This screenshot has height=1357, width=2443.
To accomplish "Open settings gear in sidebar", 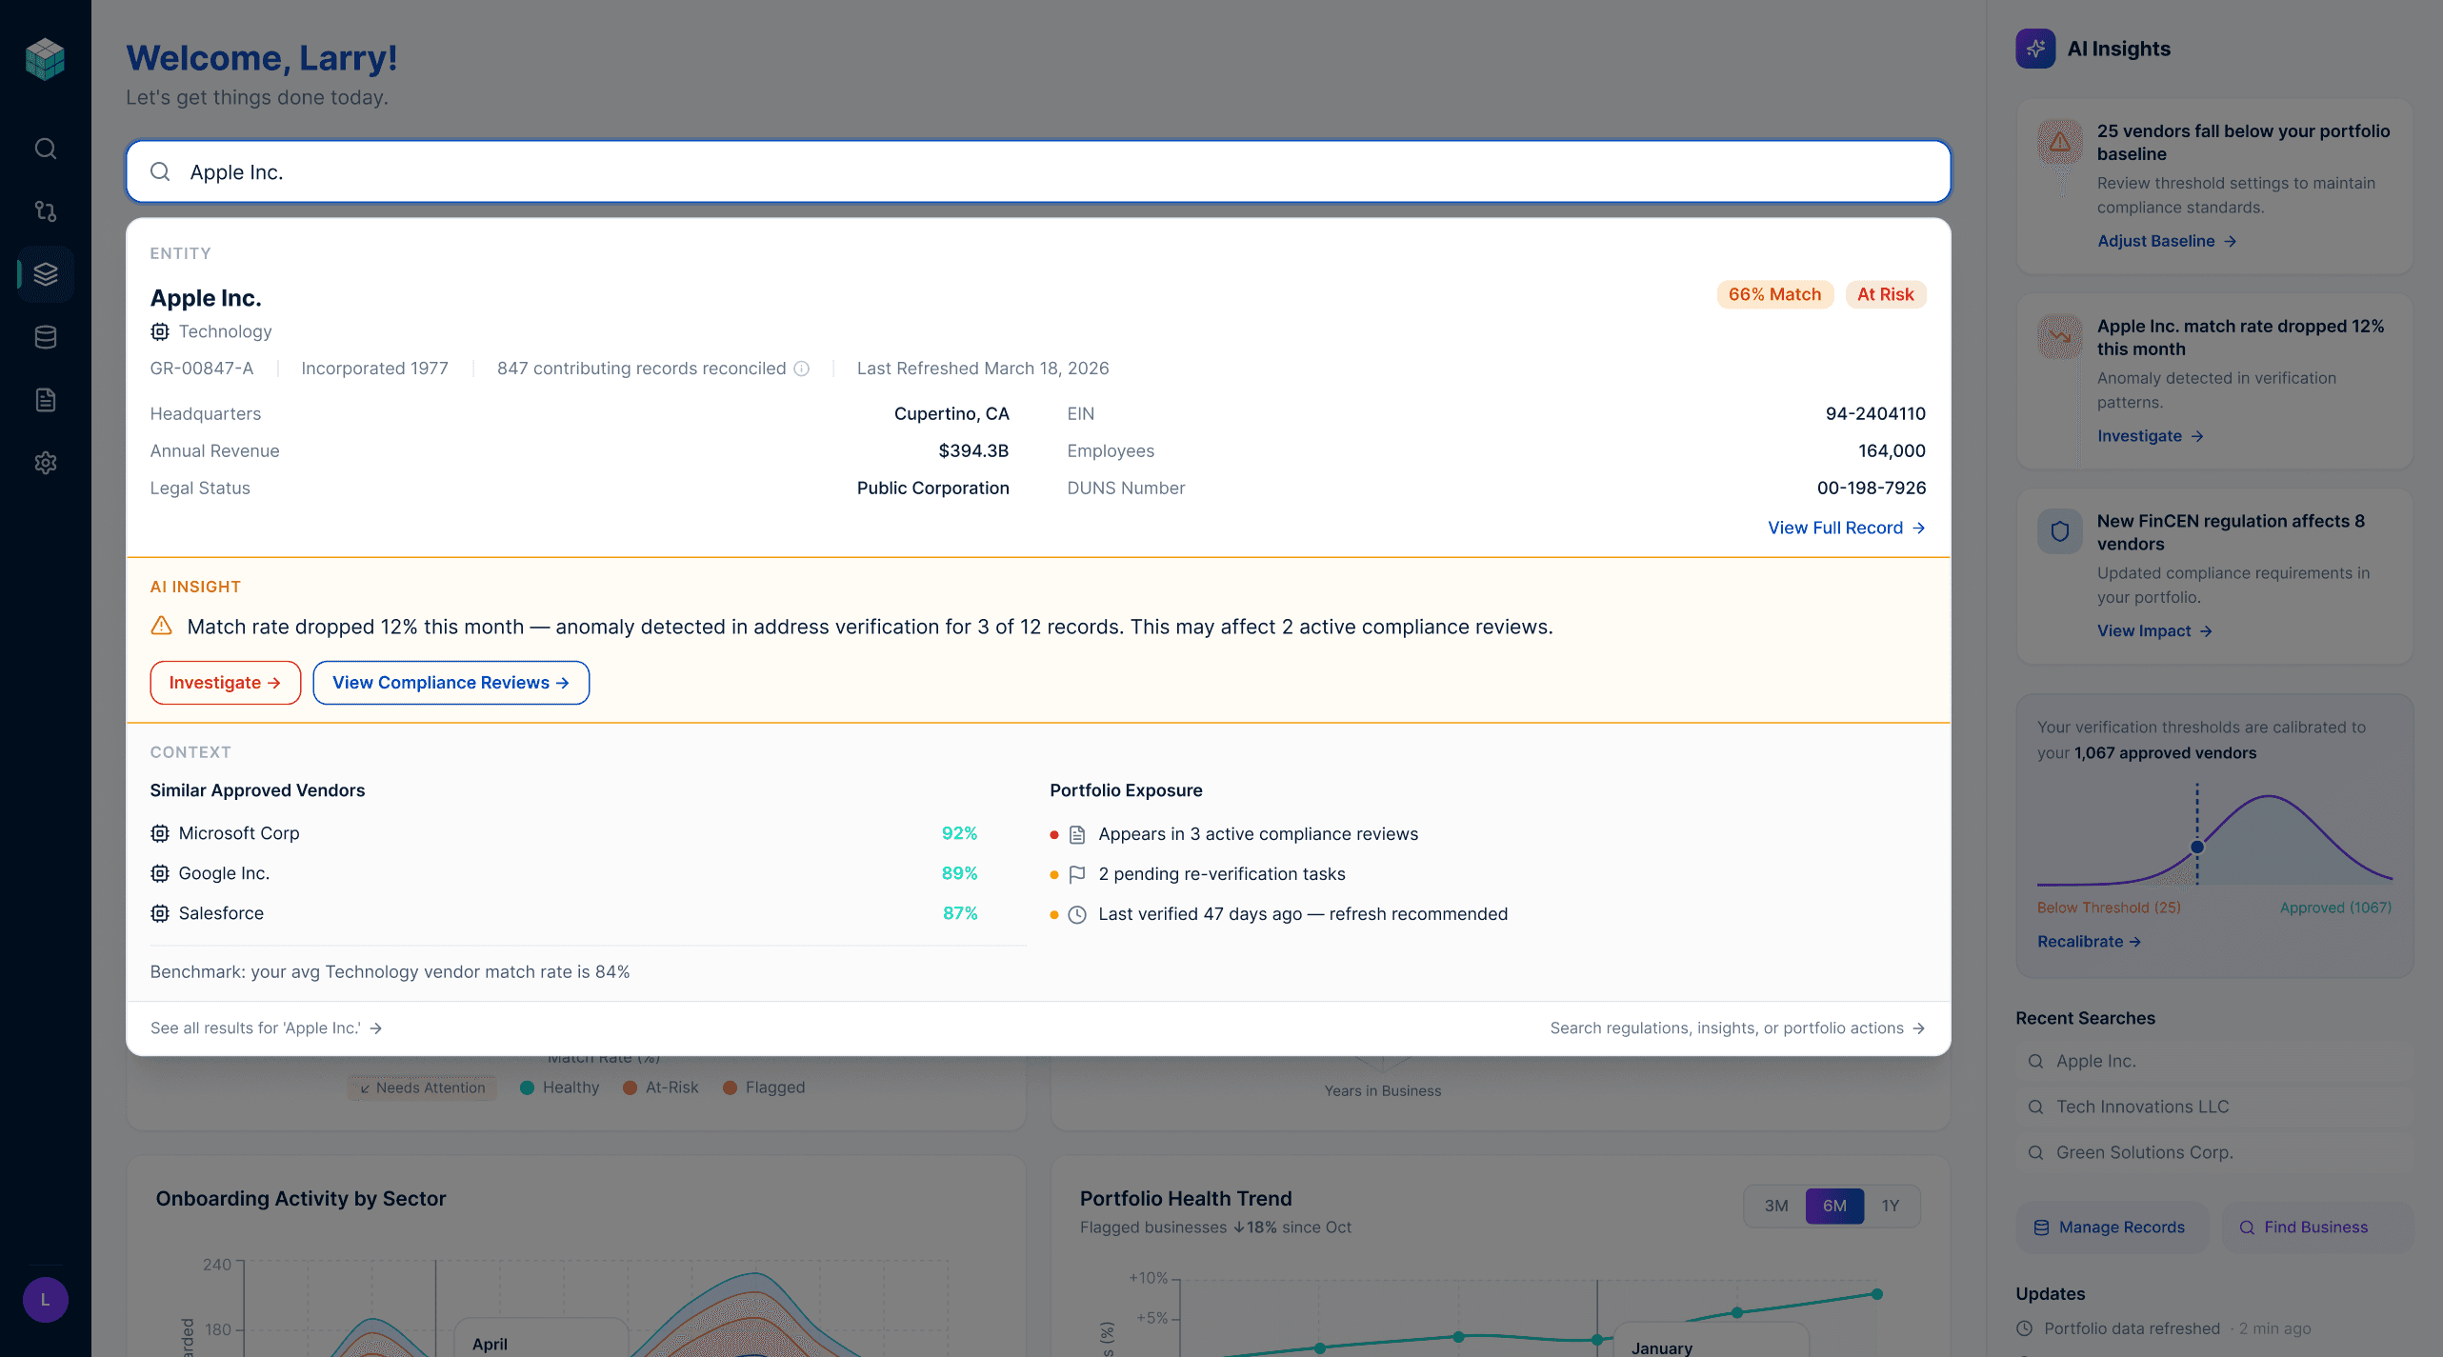I will tap(45, 463).
